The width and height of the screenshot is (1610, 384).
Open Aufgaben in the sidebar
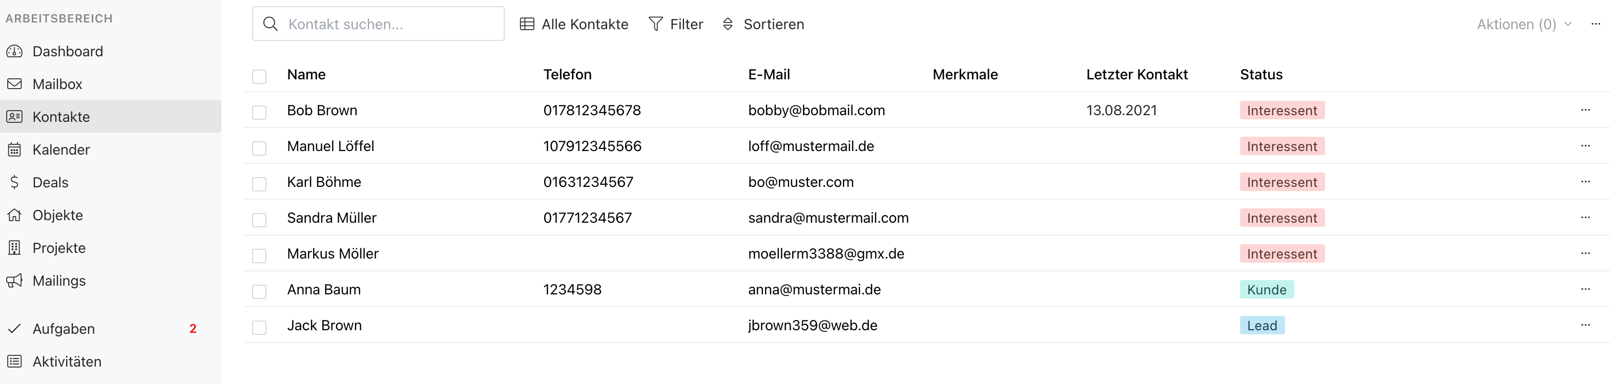coord(111,329)
